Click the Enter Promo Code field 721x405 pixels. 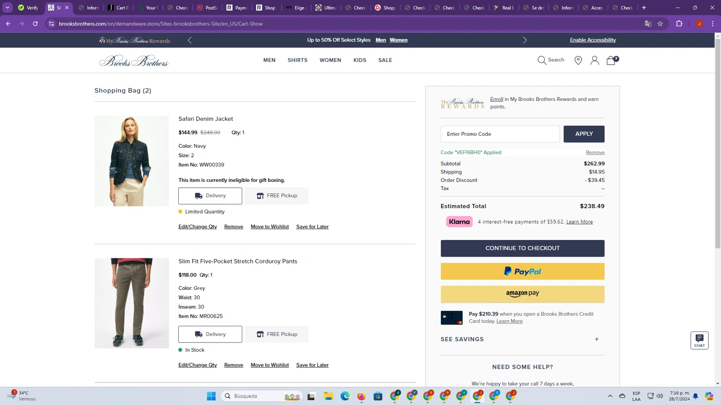(500, 134)
